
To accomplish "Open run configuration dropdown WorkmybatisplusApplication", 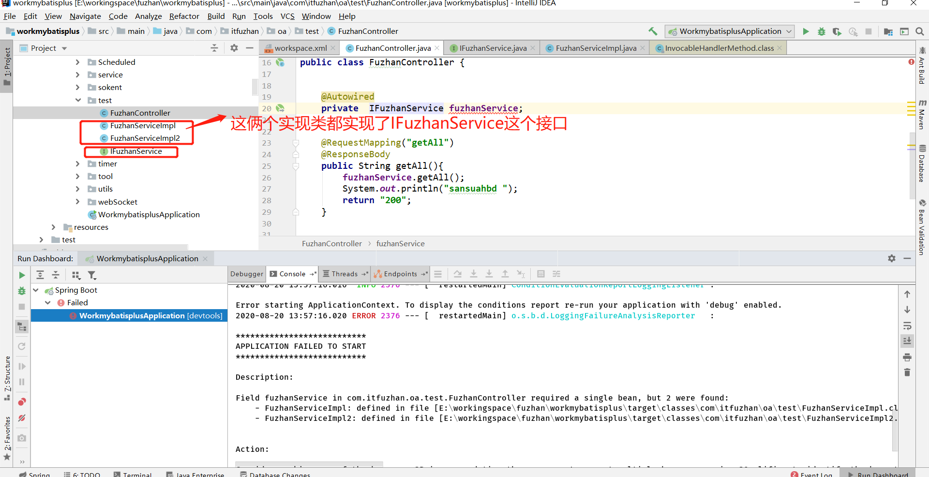I will point(730,31).
